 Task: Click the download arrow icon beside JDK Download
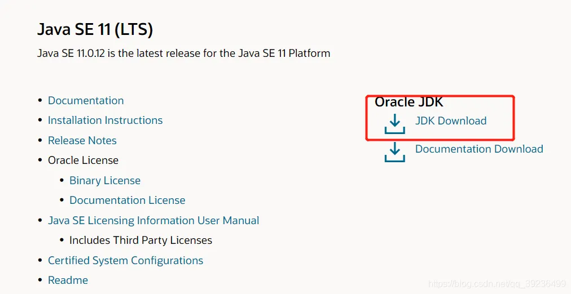coord(395,124)
